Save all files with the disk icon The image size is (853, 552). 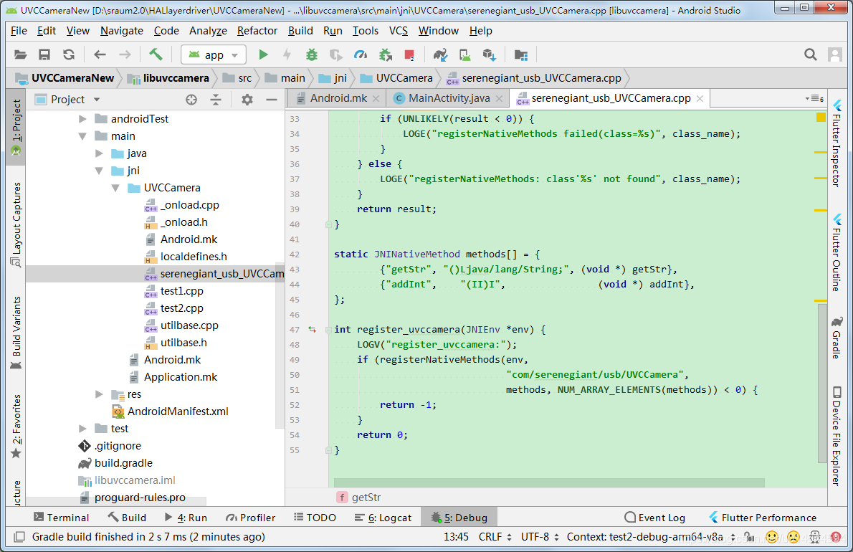(44, 55)
